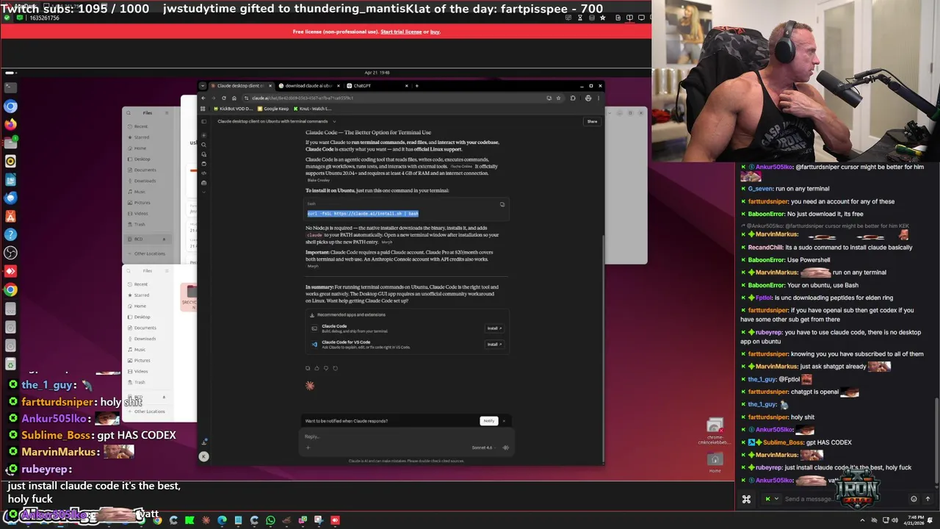Open new chat in Claude sidebar
Screen dimensions: 940x529
[203, 135]
